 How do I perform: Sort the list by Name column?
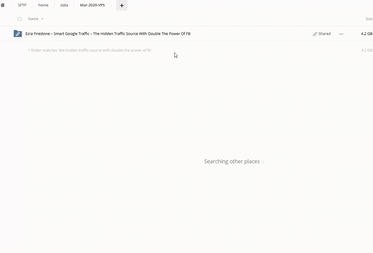coord(33,19)
